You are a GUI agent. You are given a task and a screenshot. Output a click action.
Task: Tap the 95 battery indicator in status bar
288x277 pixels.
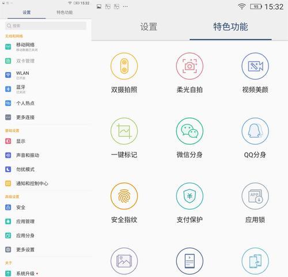pyautogui.click(x=256, y=7)
